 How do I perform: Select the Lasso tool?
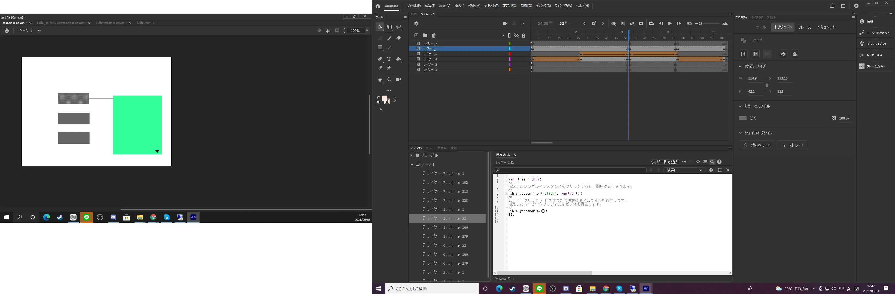point(399,27)
